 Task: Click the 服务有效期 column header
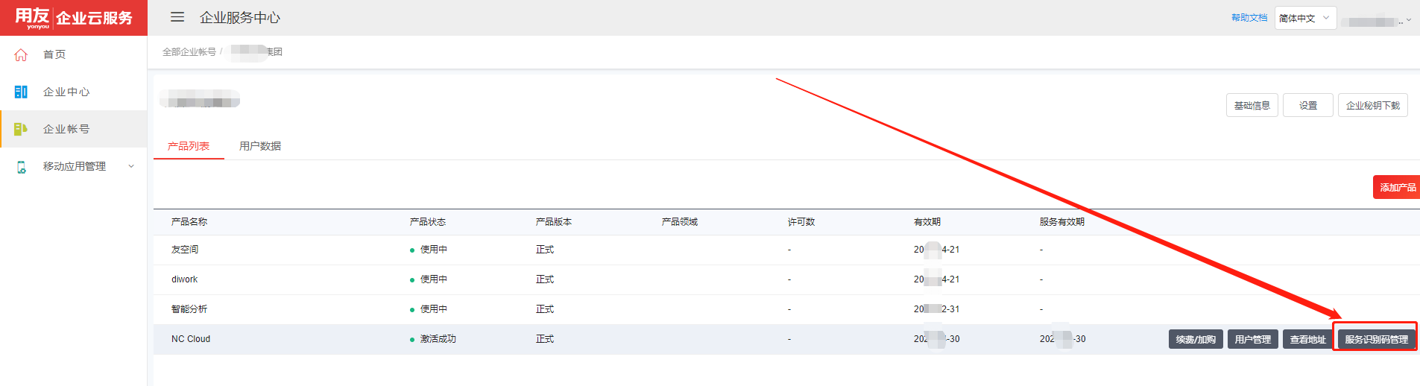point(1062,222)
